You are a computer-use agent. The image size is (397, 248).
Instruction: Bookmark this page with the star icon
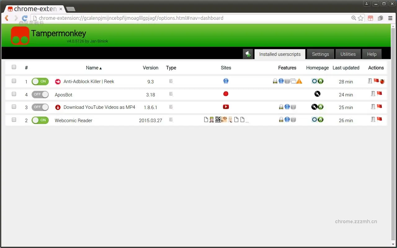click(x=360, y=18)
